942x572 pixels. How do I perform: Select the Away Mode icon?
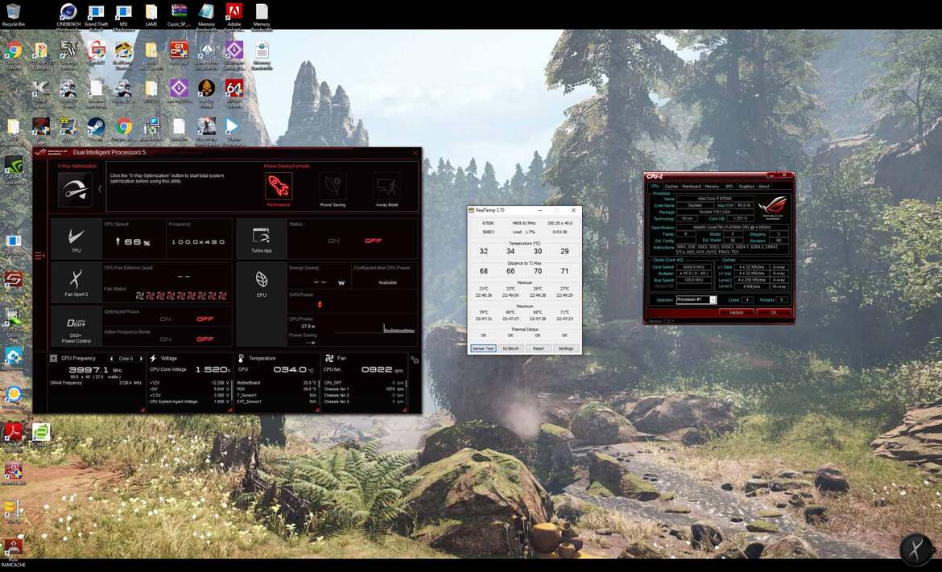pyautogui.click(x=387, y=186)
